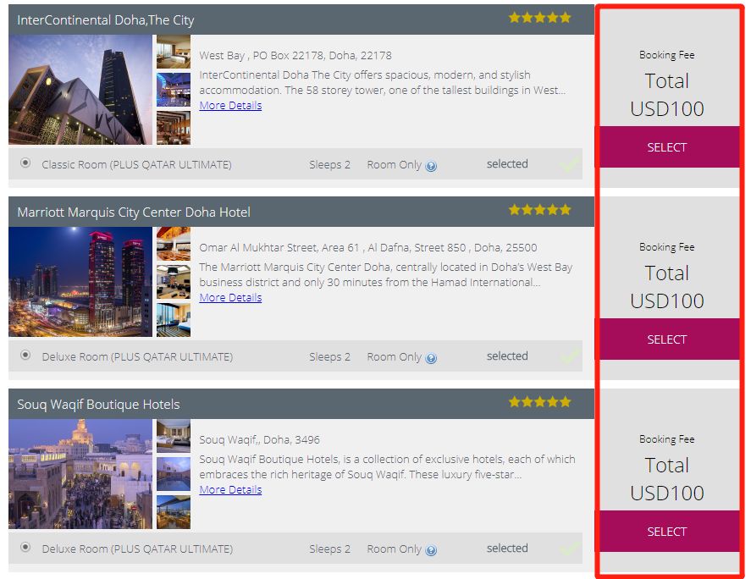
Task: Open top small thumbnail of Souq Waqif bedroom
Action: click(x=174, y=436)
